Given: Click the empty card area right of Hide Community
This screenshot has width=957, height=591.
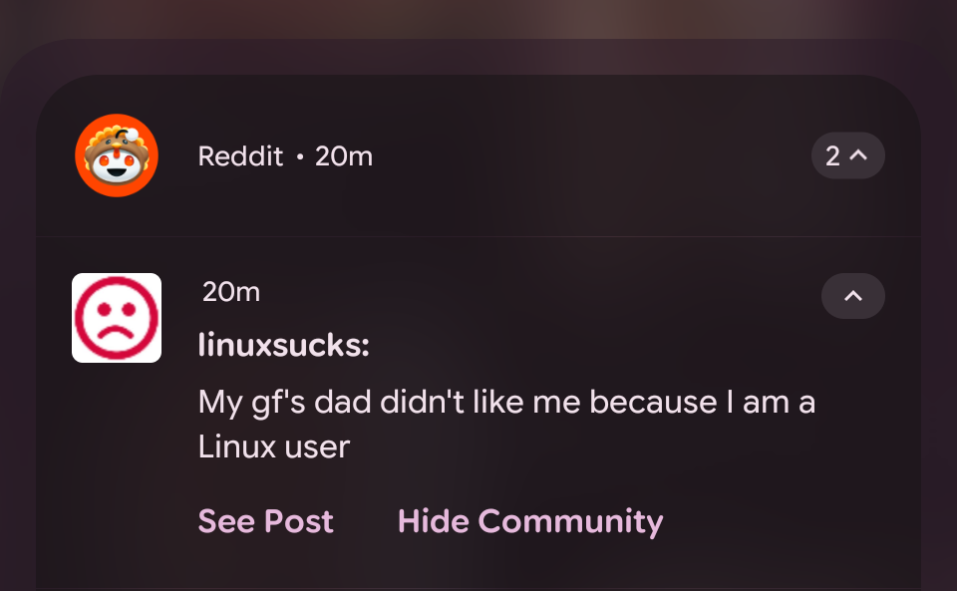Looking at the screenshot, I should click(788, 521).
